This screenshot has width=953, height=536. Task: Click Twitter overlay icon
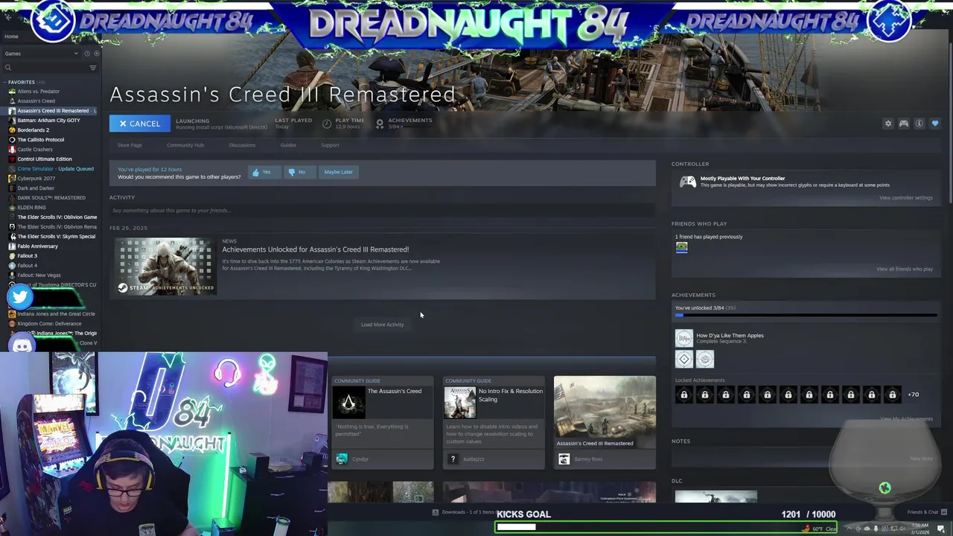20,297
